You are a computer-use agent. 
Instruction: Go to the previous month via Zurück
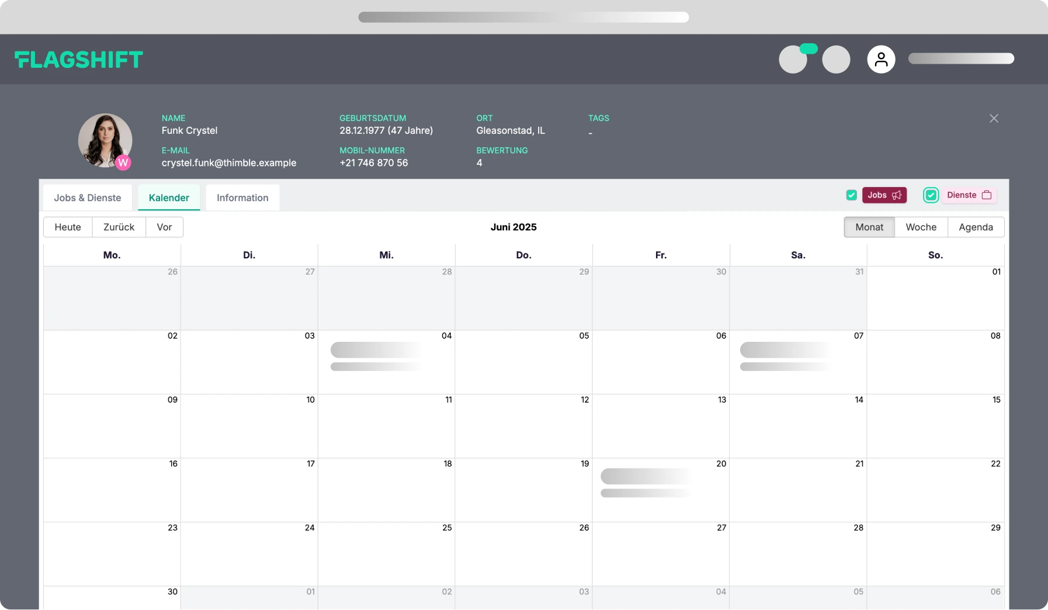(119, 227)
